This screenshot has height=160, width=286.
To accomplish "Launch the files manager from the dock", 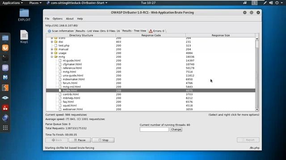I will point(5,38).
